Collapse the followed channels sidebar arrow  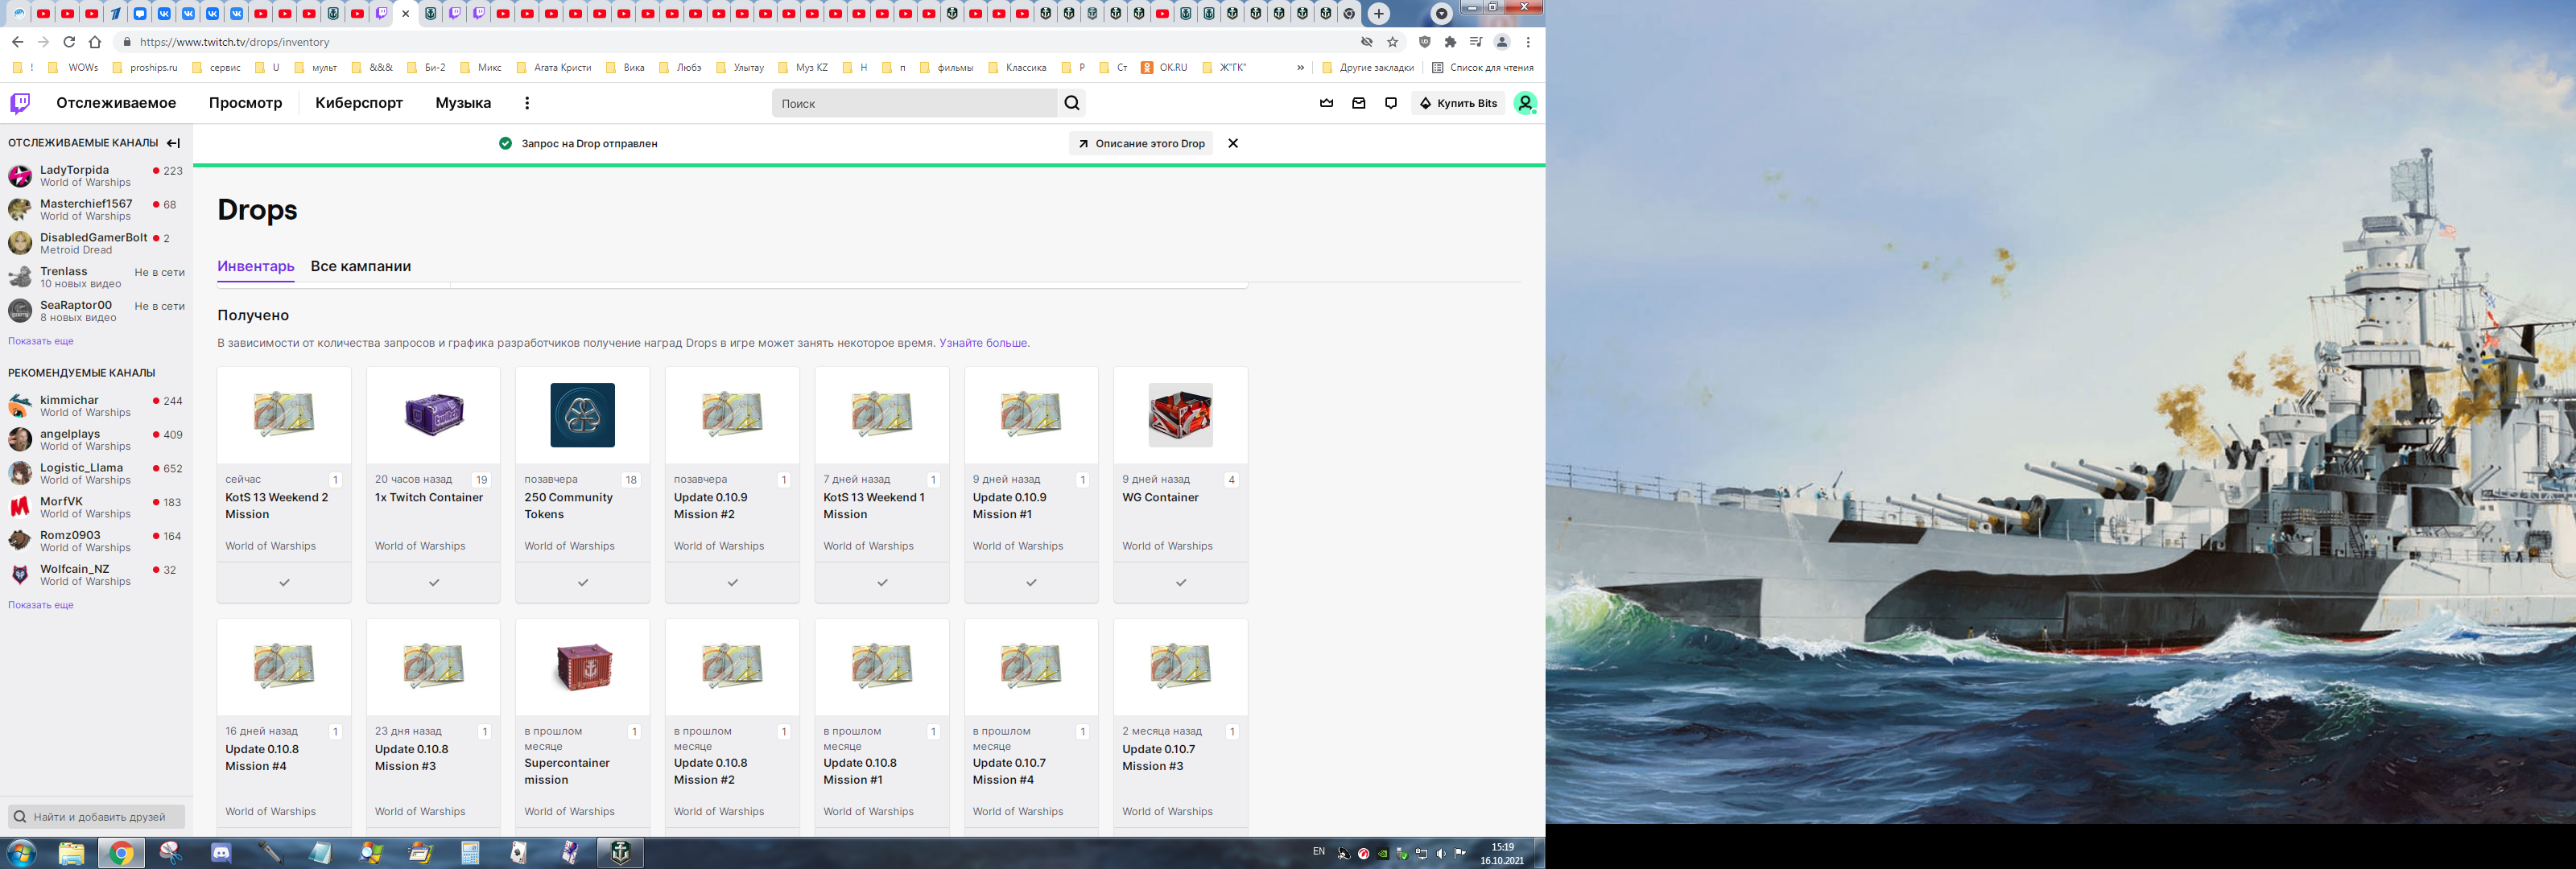click(173, 143)
